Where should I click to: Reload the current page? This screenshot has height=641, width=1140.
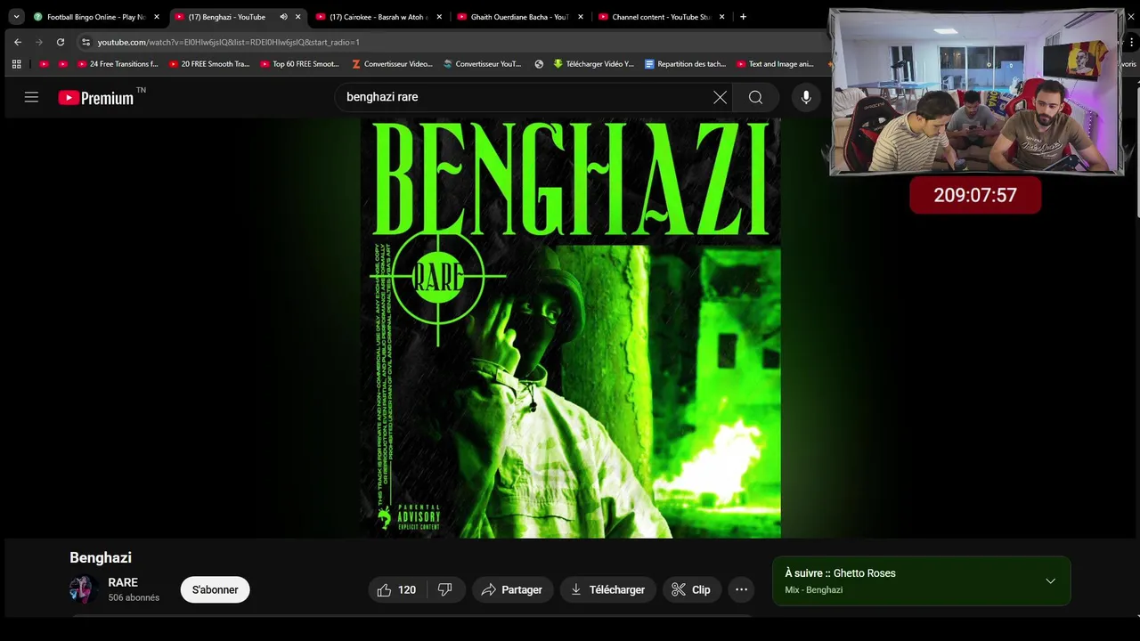click(61, 42)
